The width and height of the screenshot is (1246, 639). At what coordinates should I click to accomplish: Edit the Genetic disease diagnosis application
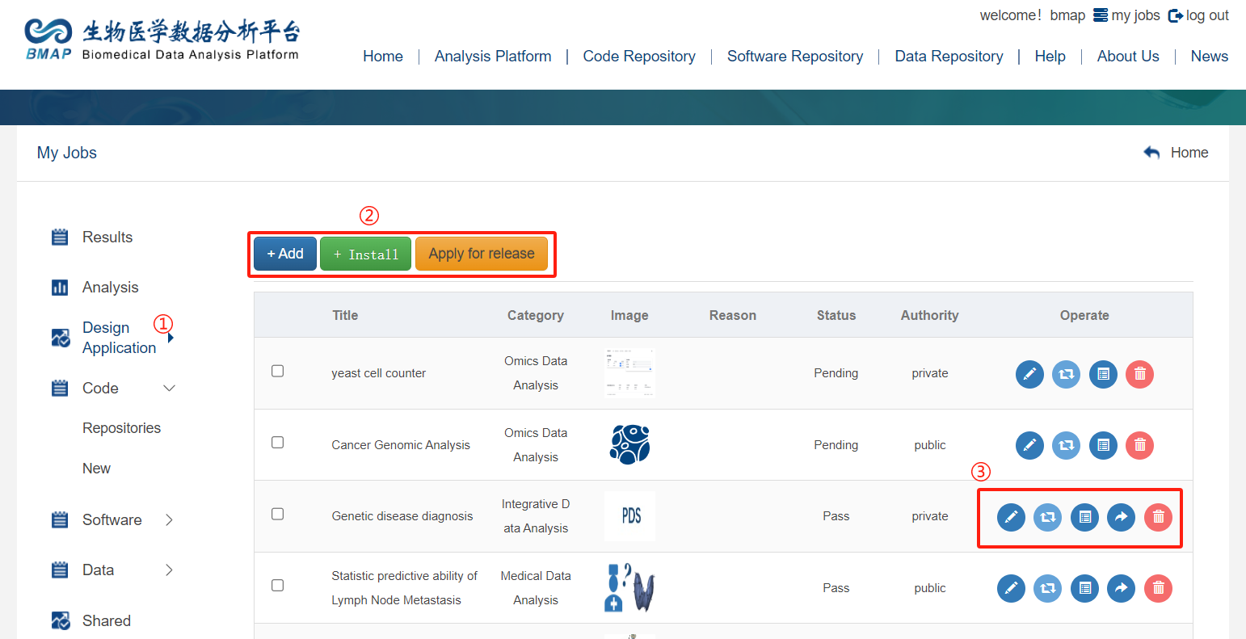tap(1011, 517)
